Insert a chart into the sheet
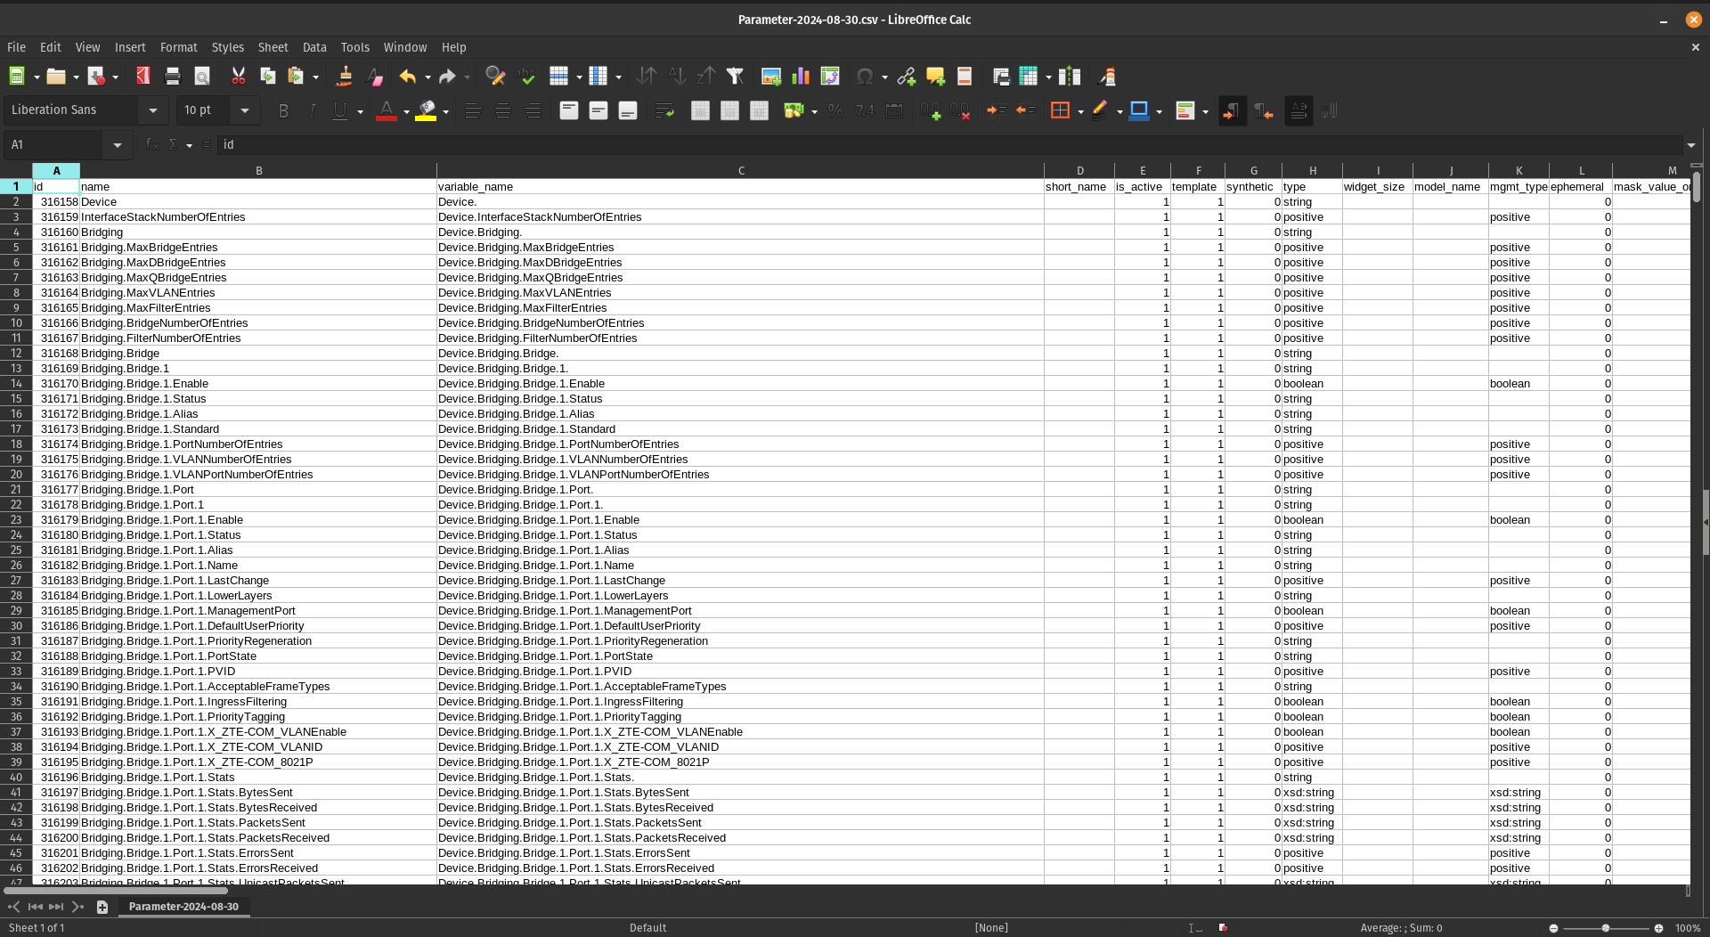The image size is (1710, 937). point(800,77)
